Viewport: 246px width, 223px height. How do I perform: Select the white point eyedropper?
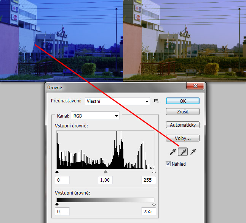pos(193,152)
